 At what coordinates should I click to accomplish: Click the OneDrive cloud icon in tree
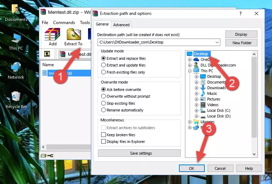(196, 59)
